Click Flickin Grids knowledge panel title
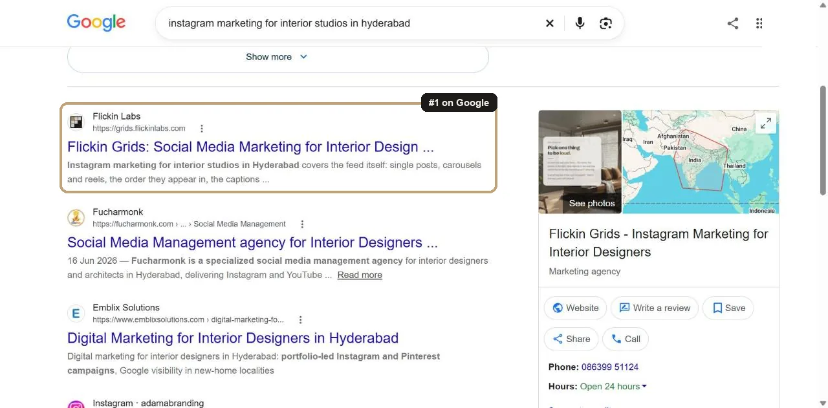The height and width of the screenshot is (408, 828). pos(659,243)
